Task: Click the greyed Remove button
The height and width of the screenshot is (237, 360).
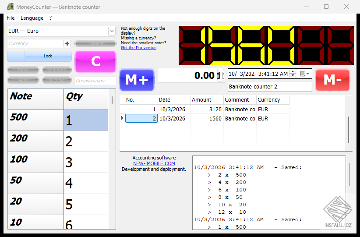Action: (x=57, y=70)
